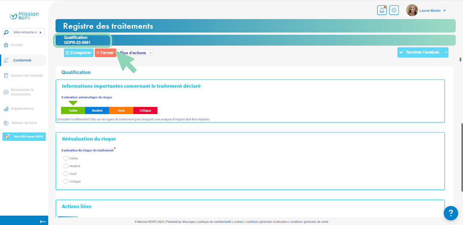Screen dimensions: 463x225
Task: Expand the arrow beside Terminer l'analyse
Action: tap(446, 52)
